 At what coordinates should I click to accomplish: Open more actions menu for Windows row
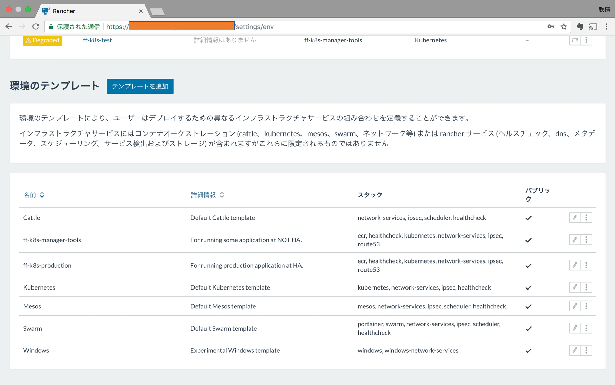586,350
